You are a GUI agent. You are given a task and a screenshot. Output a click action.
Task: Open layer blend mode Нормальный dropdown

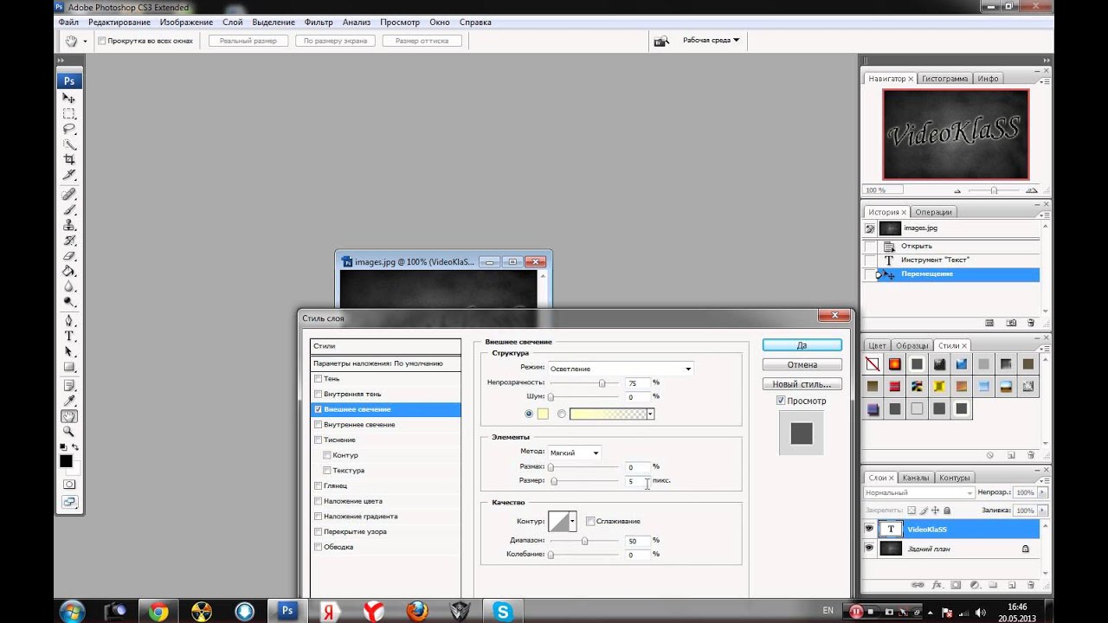pyautogui.click(x=918, y=492)
